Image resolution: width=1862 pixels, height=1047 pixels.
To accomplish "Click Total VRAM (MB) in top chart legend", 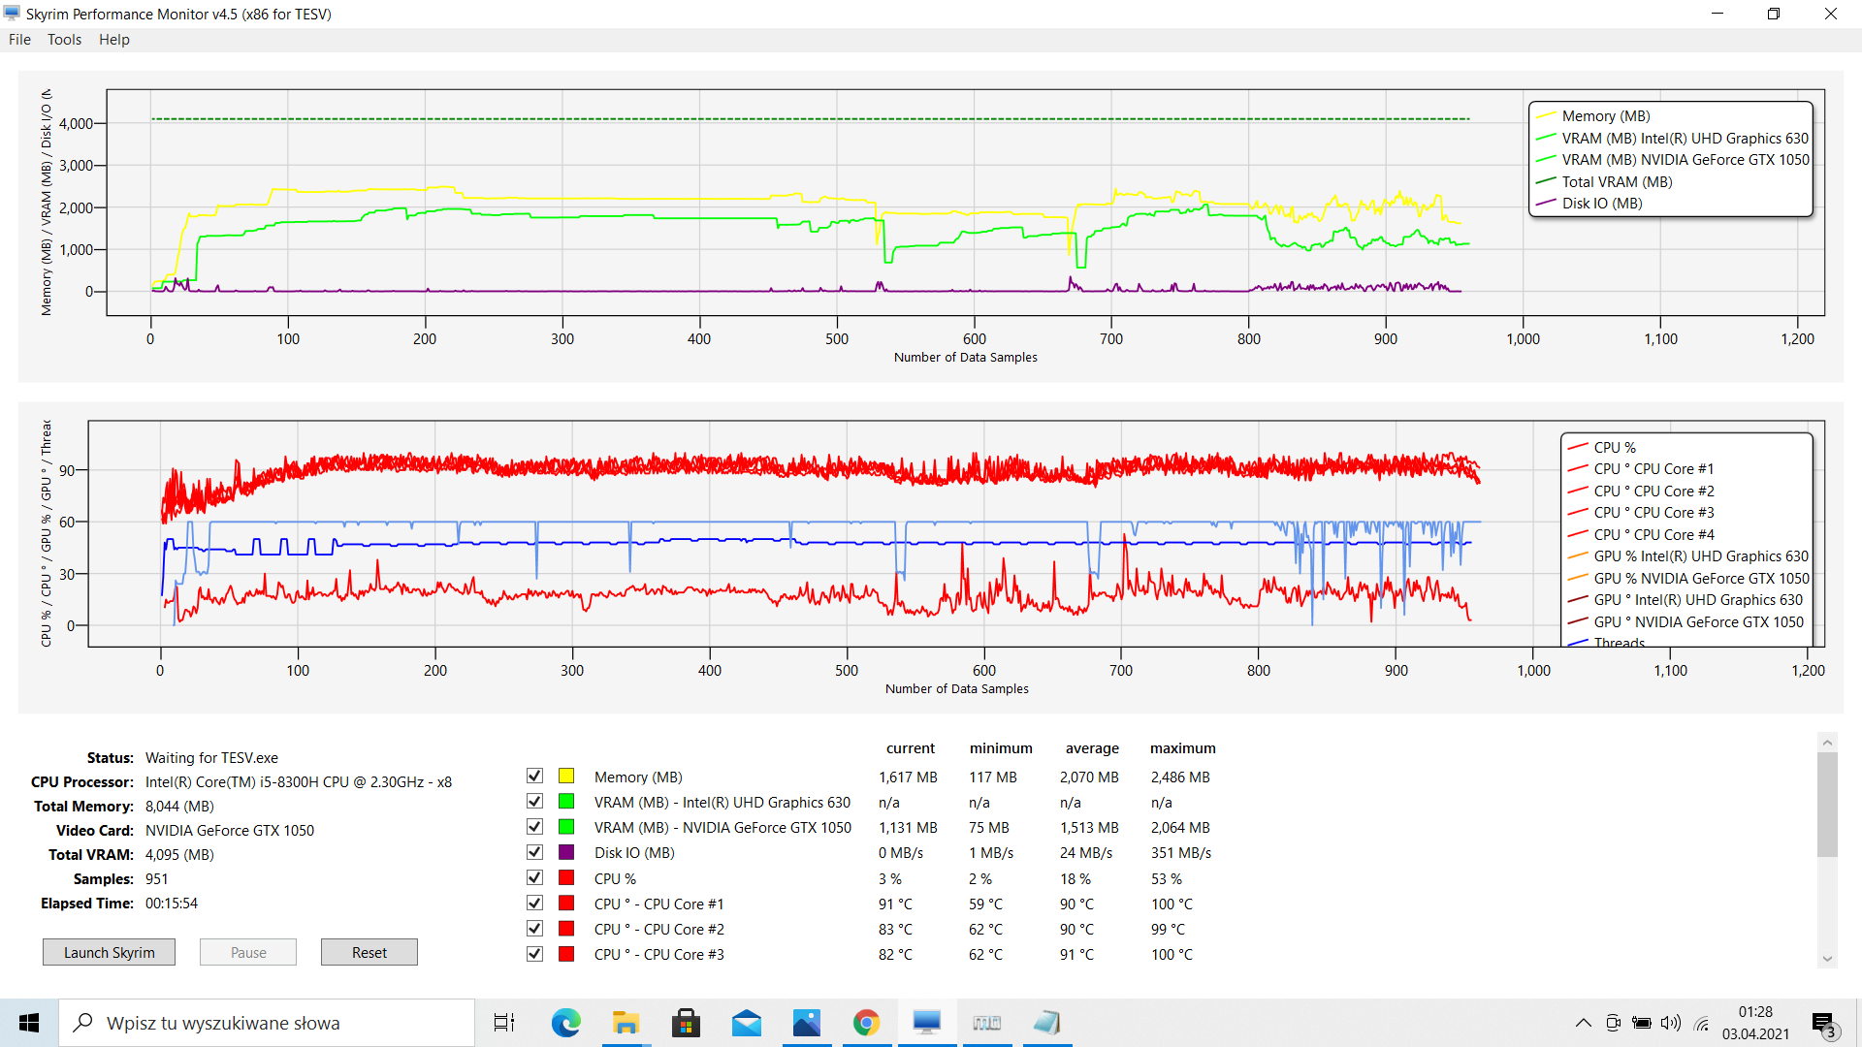I will pos(1617,181).
